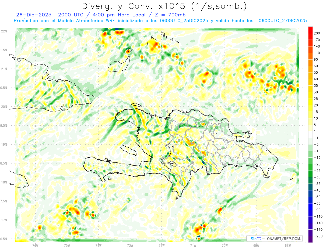
Task: Click the dark purple swatch below -200
Action: point(310,239)
